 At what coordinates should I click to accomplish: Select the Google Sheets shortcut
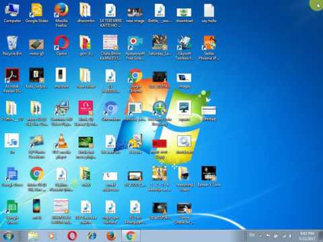pyautogui.click(x=12, y=212)
